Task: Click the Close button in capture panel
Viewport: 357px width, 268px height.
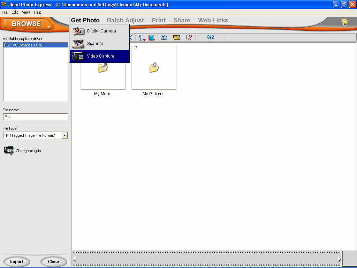Action: click(53, 262)
